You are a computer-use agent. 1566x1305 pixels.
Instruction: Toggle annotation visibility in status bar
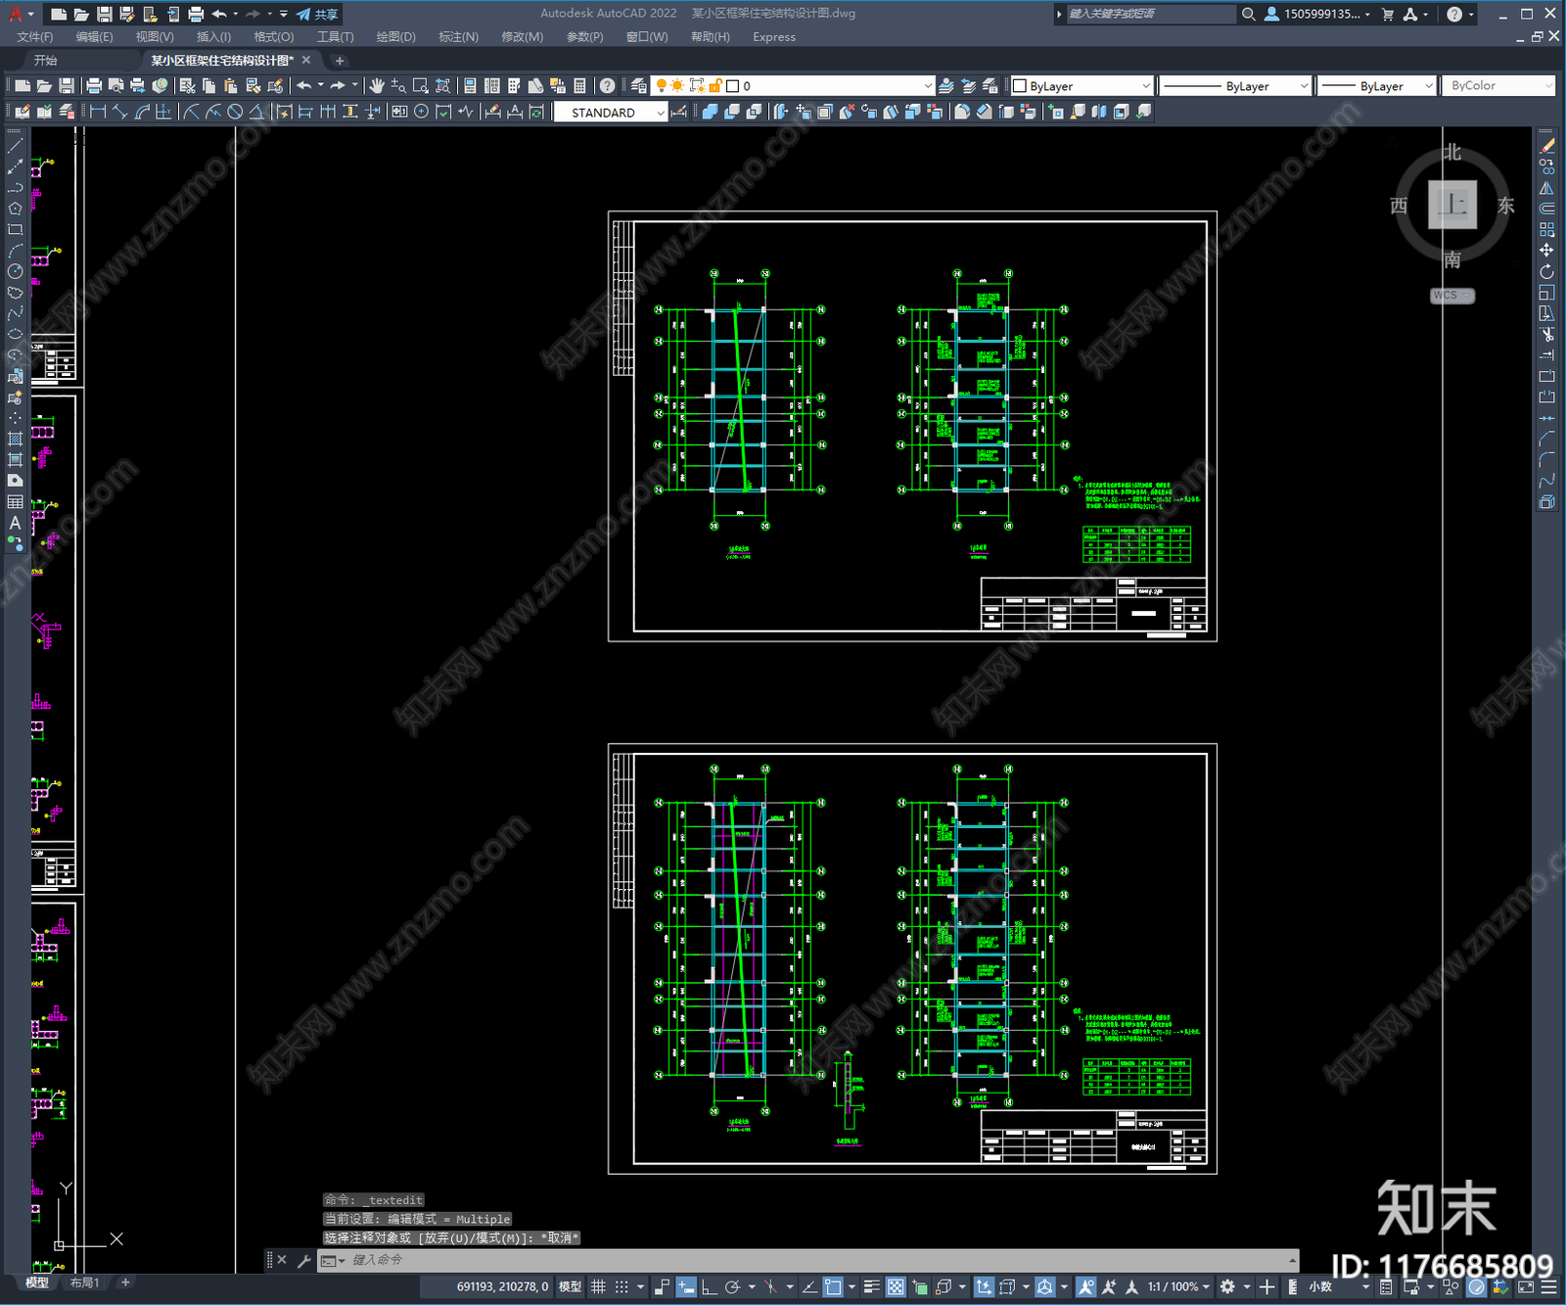point(1085,1286)
